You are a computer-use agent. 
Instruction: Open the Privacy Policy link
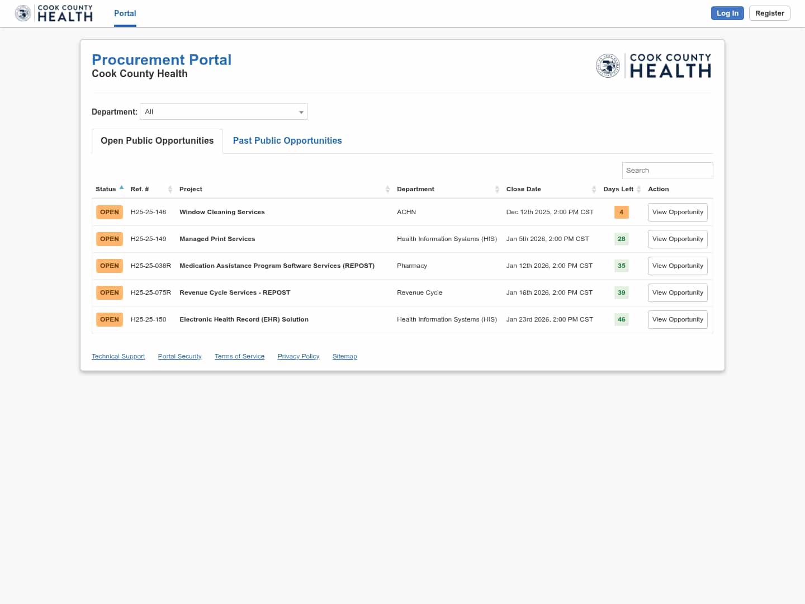click(299, 357)
